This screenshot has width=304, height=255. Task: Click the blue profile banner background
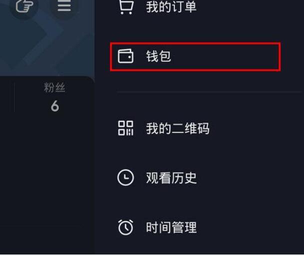click(47, 44)
